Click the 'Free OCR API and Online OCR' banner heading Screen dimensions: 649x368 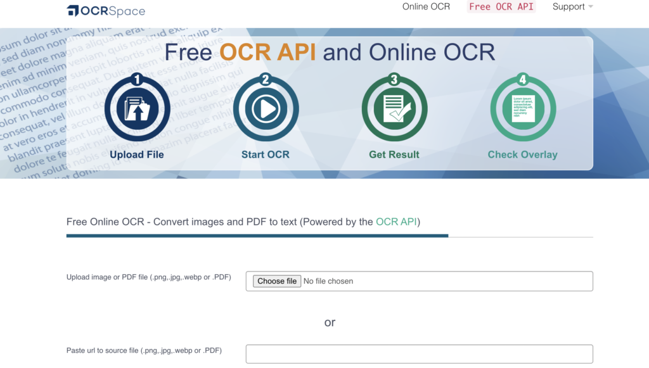330,53
